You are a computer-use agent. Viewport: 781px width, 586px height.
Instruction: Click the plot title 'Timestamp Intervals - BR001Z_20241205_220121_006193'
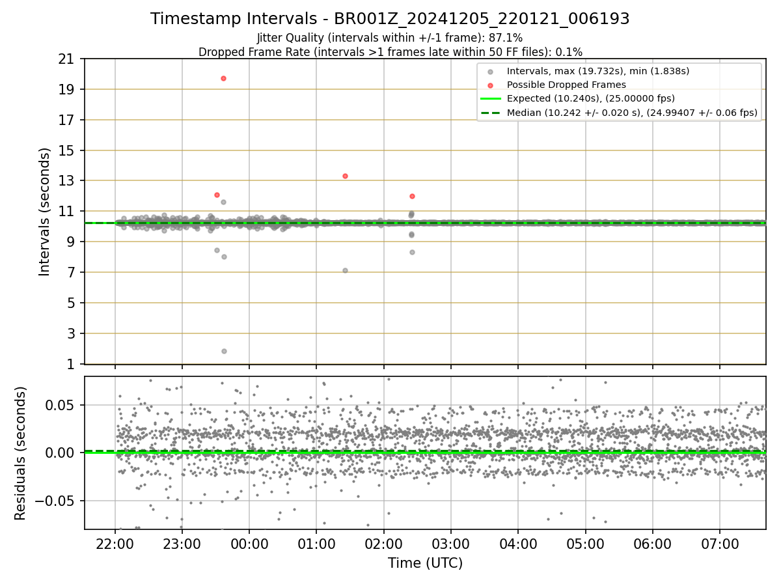(x=390, y=19)
